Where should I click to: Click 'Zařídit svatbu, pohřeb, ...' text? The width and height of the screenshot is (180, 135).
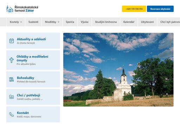(x=30, y=99)
